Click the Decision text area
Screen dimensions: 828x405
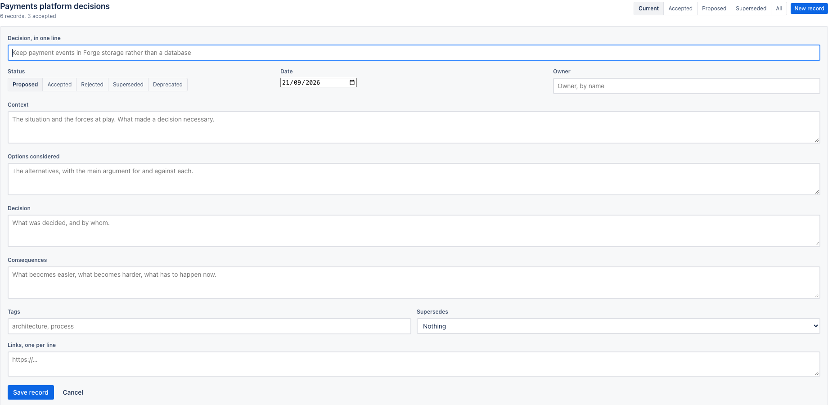pos(414,231)
